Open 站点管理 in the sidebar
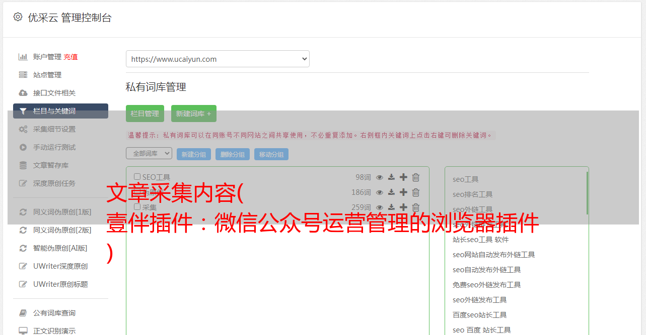Screen dimensions: 646x335 pyautogui.click(x=47, y=75)
